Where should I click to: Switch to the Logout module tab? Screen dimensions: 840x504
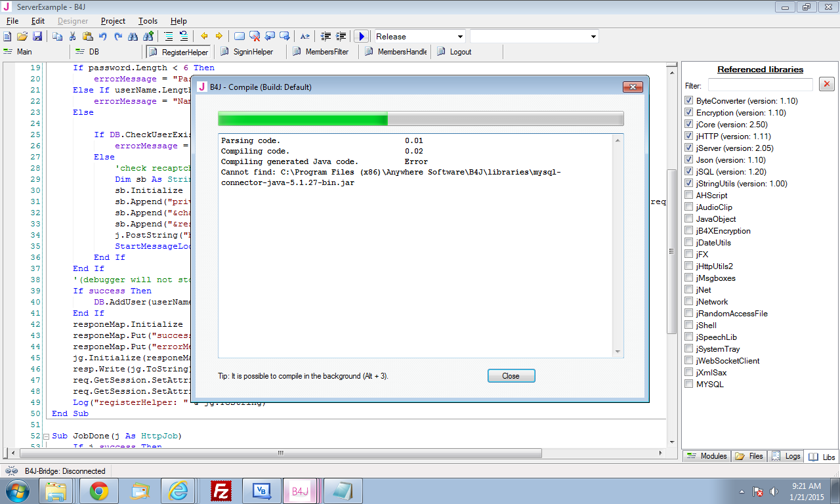point(467,52)
